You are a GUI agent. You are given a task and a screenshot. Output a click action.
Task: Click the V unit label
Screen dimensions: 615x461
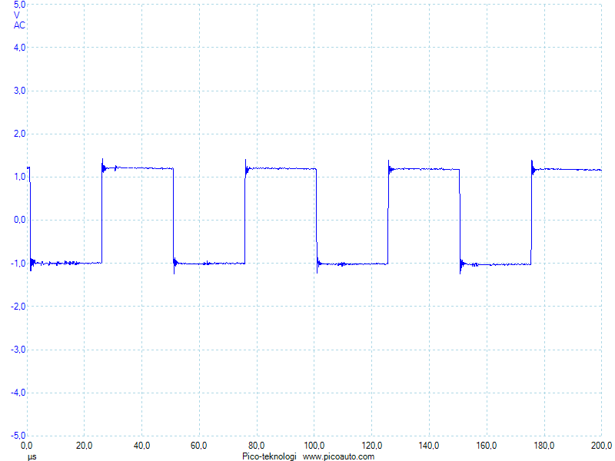16,15
